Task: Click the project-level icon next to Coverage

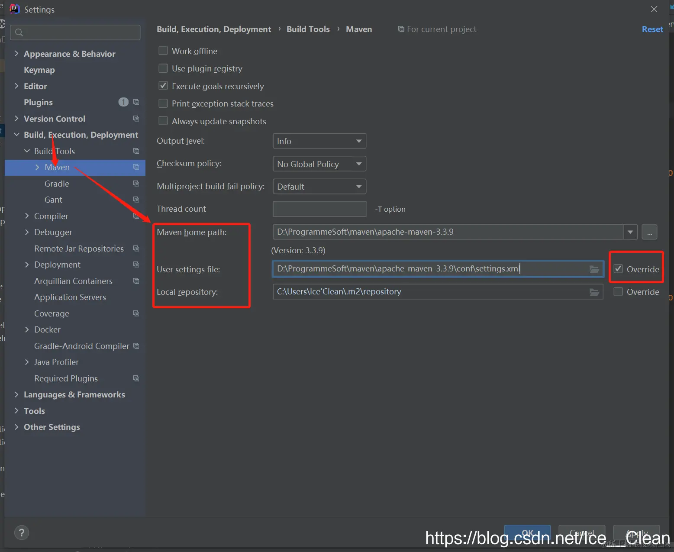Action: tap(136, 313)
